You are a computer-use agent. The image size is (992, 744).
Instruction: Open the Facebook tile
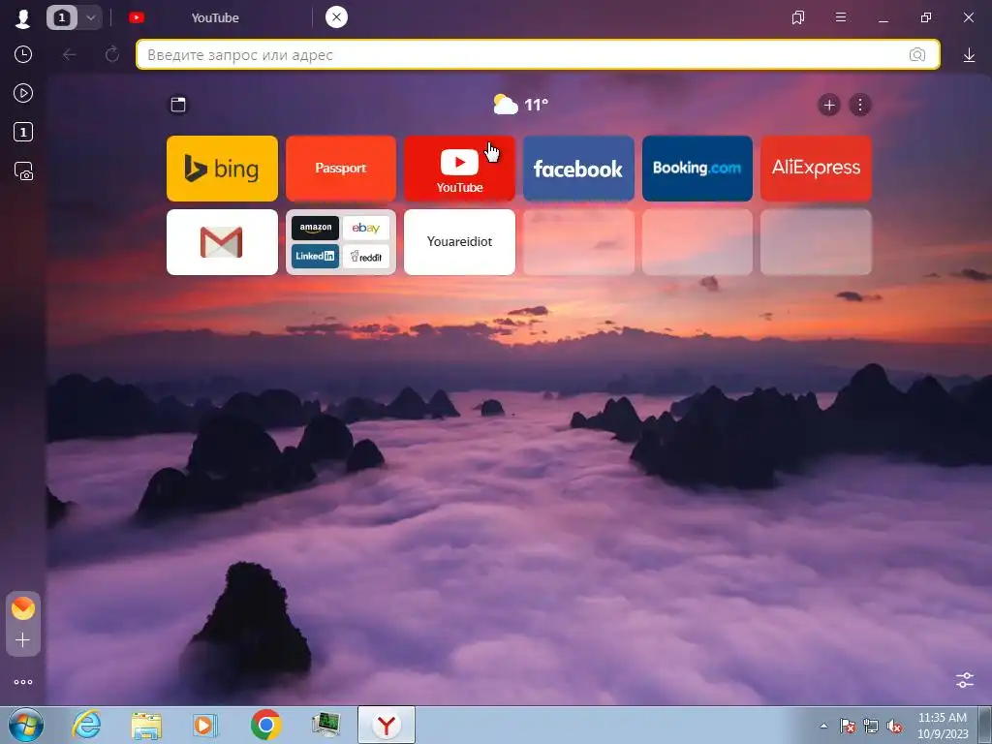click(x=578, y=169)
